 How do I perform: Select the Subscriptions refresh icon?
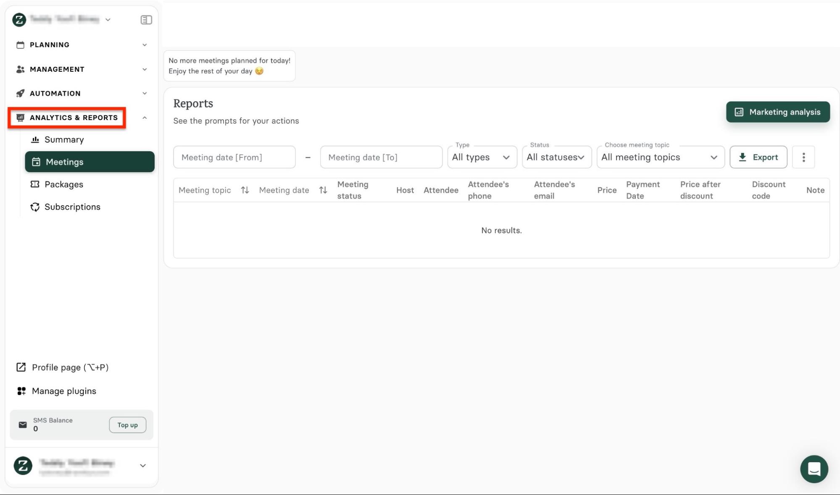(36, 207)
